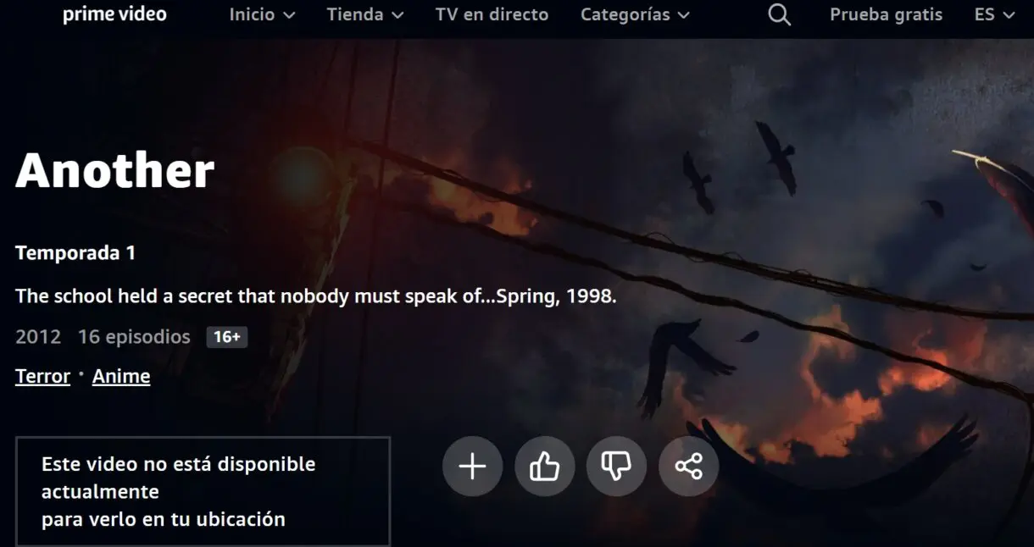This screenshot has width=1034, height=547.
Task: Expand the Categorías dropdown menu
Action: point(635,14)
